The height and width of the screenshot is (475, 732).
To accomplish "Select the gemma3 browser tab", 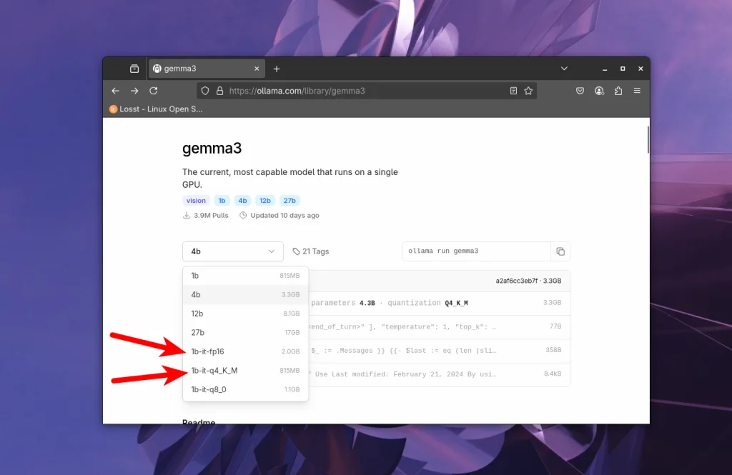I will tap(207, 69).
